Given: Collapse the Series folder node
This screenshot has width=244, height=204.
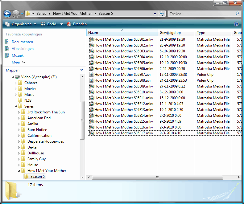Looking at the screenshot, I should (16, 106).
